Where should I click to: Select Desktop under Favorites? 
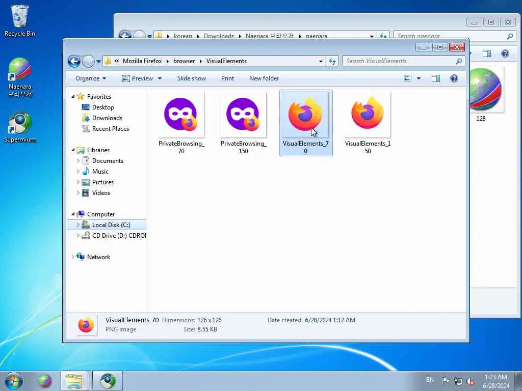click(103, 107)
